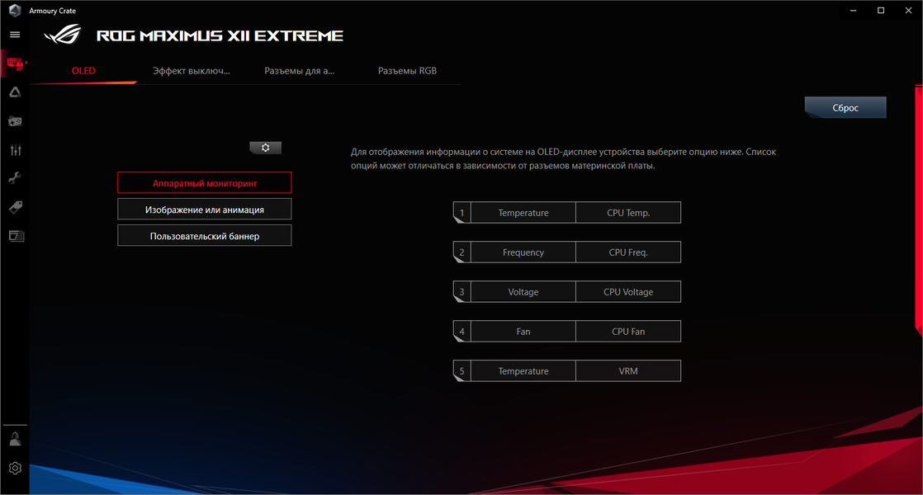Select Изображение или анимация option
The height and width of the screenshot is (495, 923).
point(204,210)
